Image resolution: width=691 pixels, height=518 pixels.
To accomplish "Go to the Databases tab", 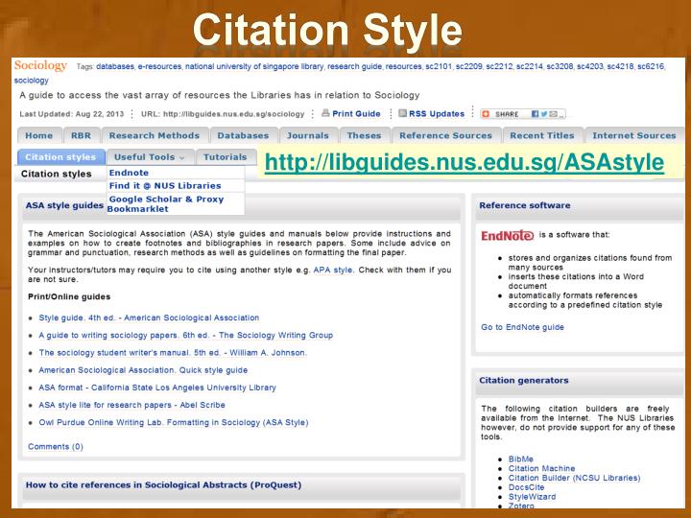I will pos(243,135).
